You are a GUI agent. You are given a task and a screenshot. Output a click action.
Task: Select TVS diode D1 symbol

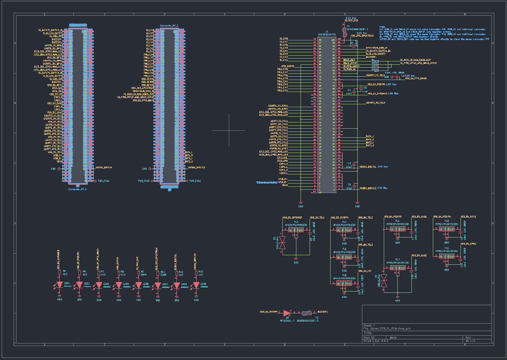(x=283, y=243)
